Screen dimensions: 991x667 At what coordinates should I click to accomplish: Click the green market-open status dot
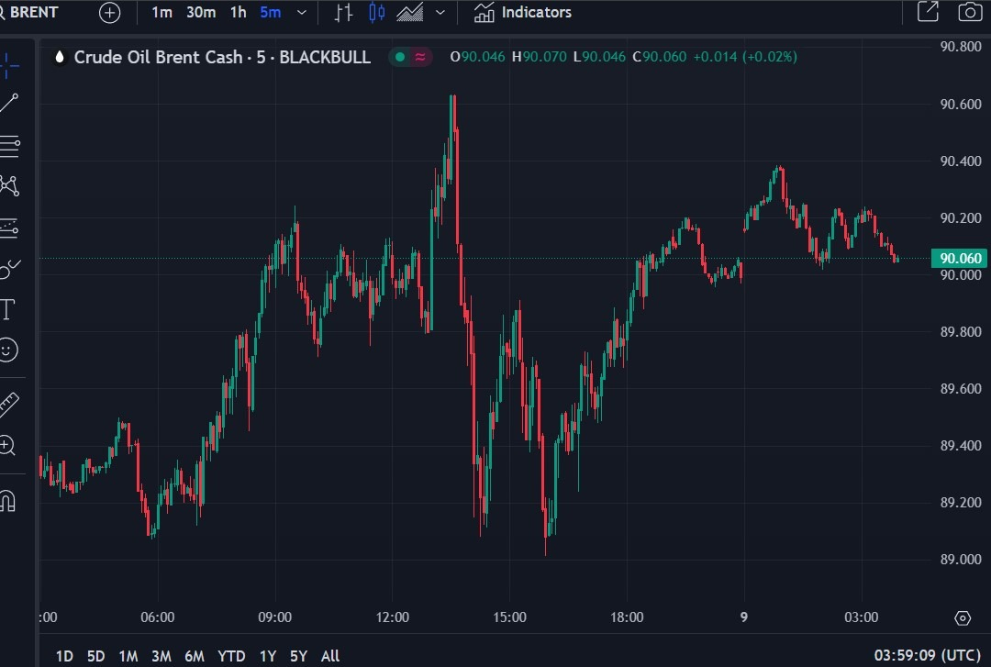[x=399, y=57]
